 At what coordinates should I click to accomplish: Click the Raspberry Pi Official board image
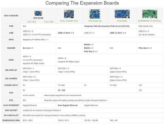150,14
